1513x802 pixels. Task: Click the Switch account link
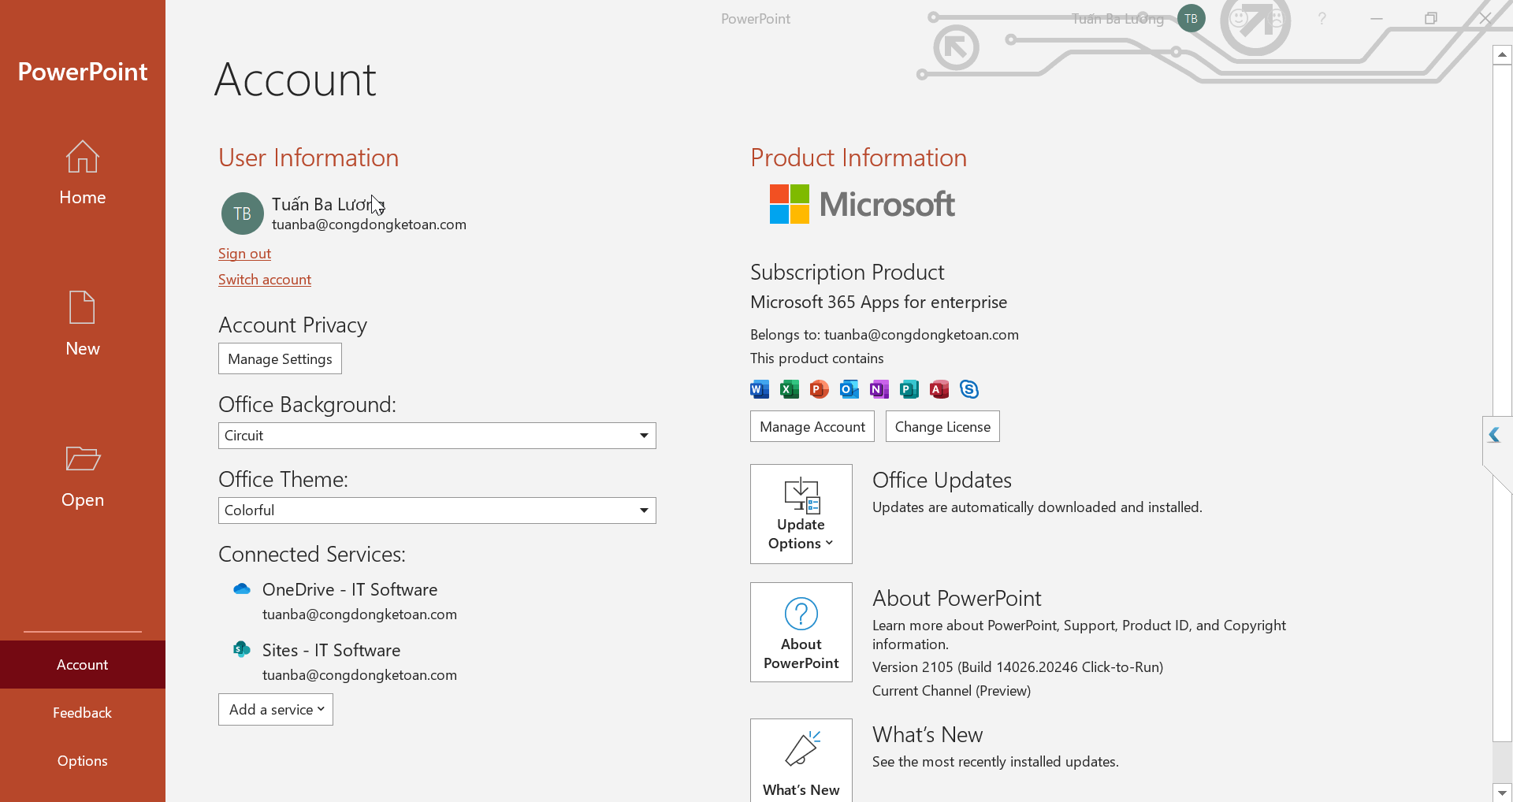click(x=265, y=280)
